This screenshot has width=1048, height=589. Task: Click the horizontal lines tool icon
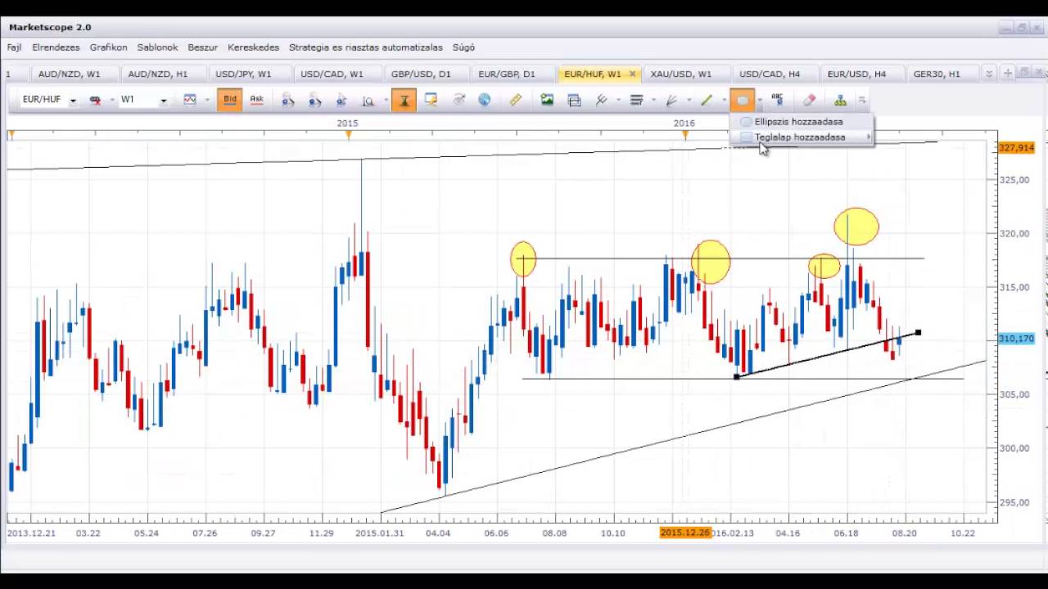(636, 100)
